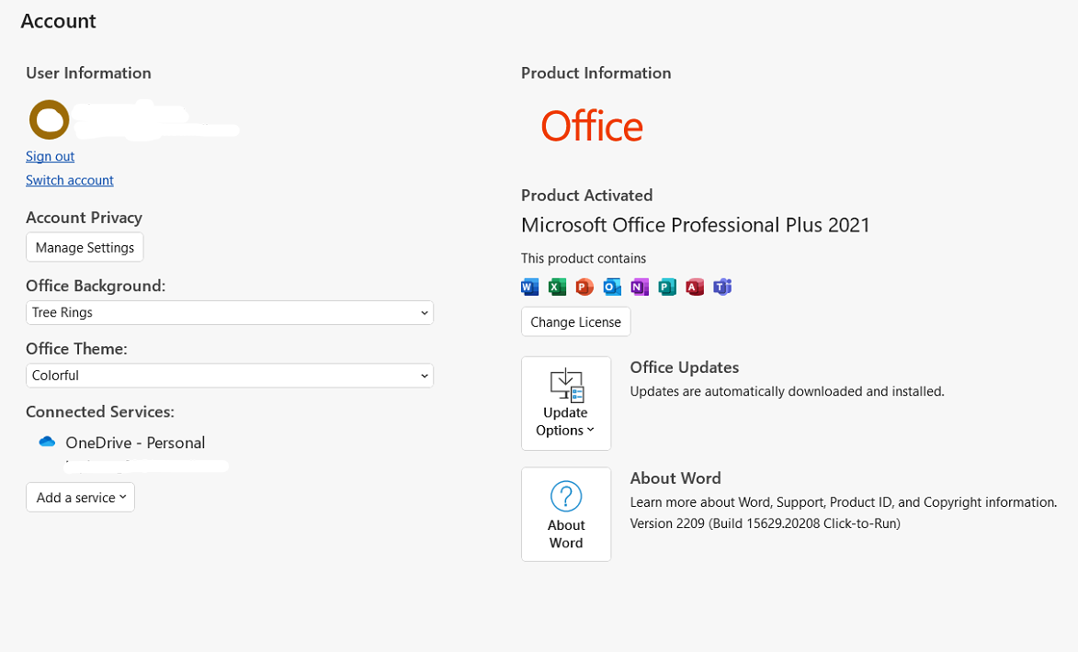Image resolution: width=1078 pixels, height=652 pixels.
Task: Click the Switch account link
Action: click(x=70, y=180)
